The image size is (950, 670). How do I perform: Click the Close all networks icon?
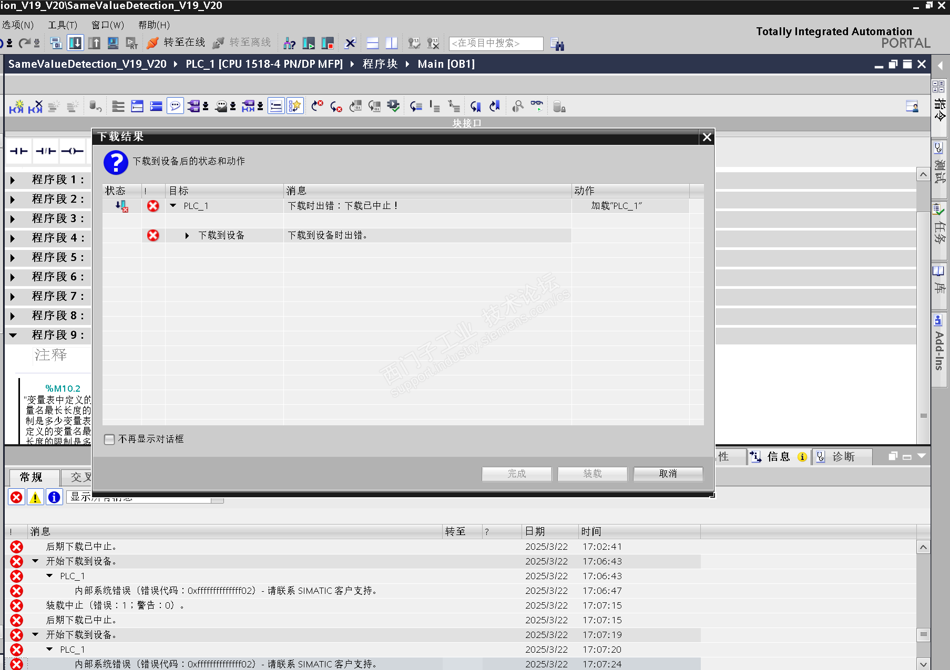156,107
